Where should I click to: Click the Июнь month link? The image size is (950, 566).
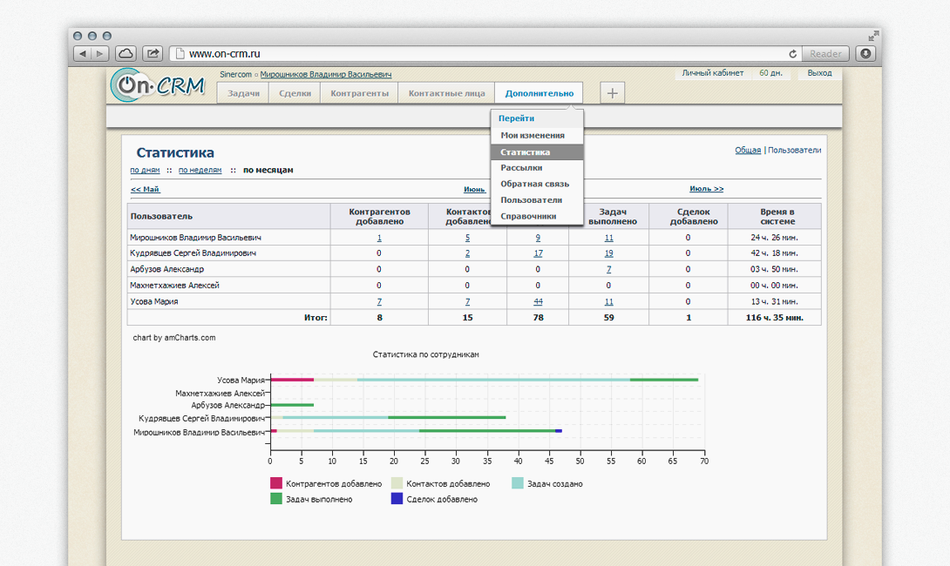coord(474,190)
